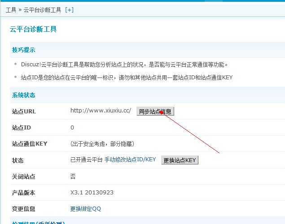Click the 产品版本 row label
The height and width of the screenshot is (224, 285).
coord(24,193)
